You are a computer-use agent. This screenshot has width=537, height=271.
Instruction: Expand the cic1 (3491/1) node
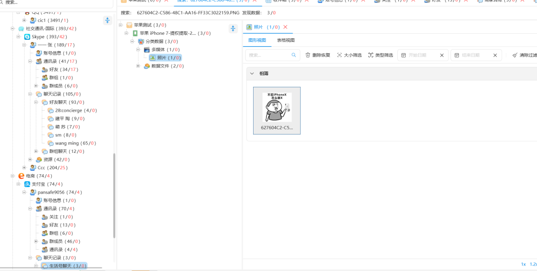click(24, 20)
